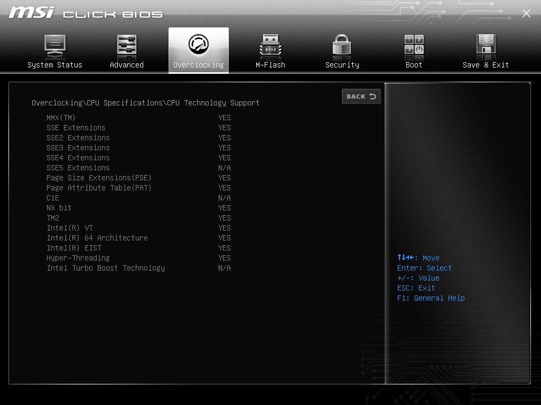Screen dimensions: 541x405
Task: Open the M-Flash USB BIOS icon
Action: (270, 45)
